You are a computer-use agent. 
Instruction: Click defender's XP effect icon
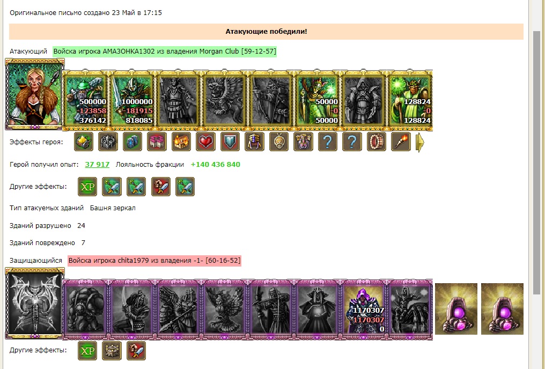[x=87, y=351]
